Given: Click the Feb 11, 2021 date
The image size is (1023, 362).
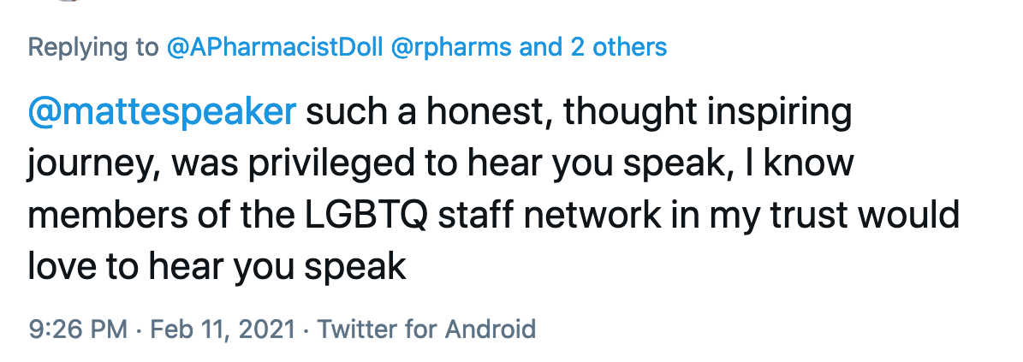Looking at the screenshot, I should point(223,329).
